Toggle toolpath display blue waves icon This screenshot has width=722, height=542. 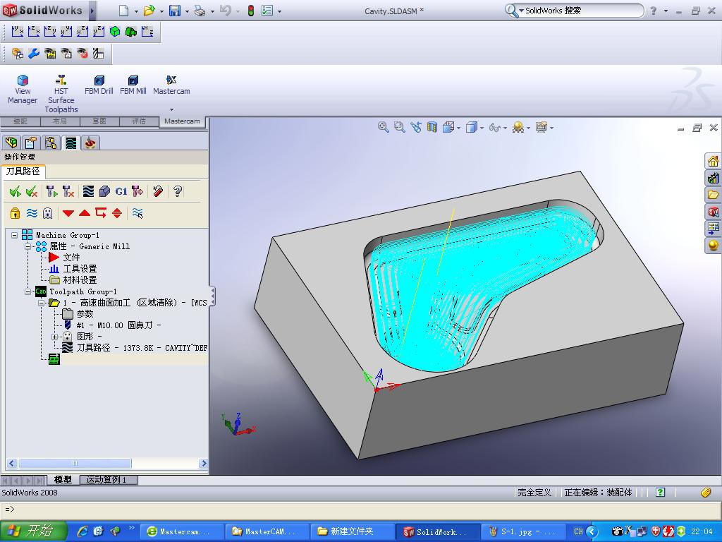click(32, 213)
